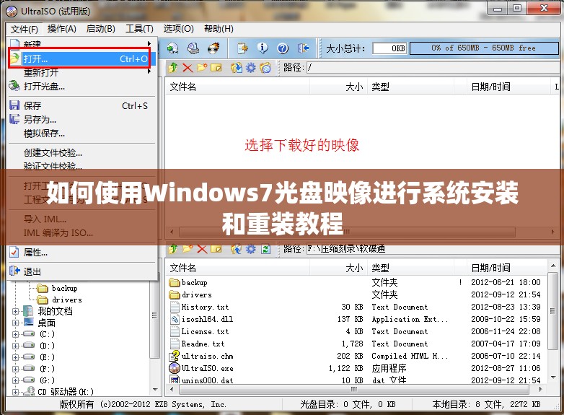564x415 pixels.
Task: Choose 打开... in the File menu
Action: [x=82, y=58]
